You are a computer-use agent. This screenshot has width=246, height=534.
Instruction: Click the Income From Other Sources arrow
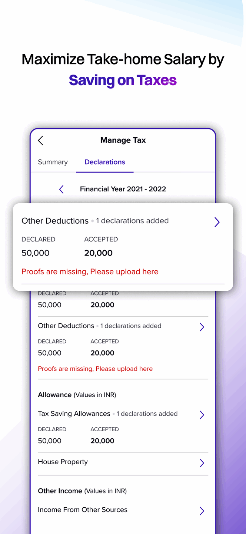(202, 511)
